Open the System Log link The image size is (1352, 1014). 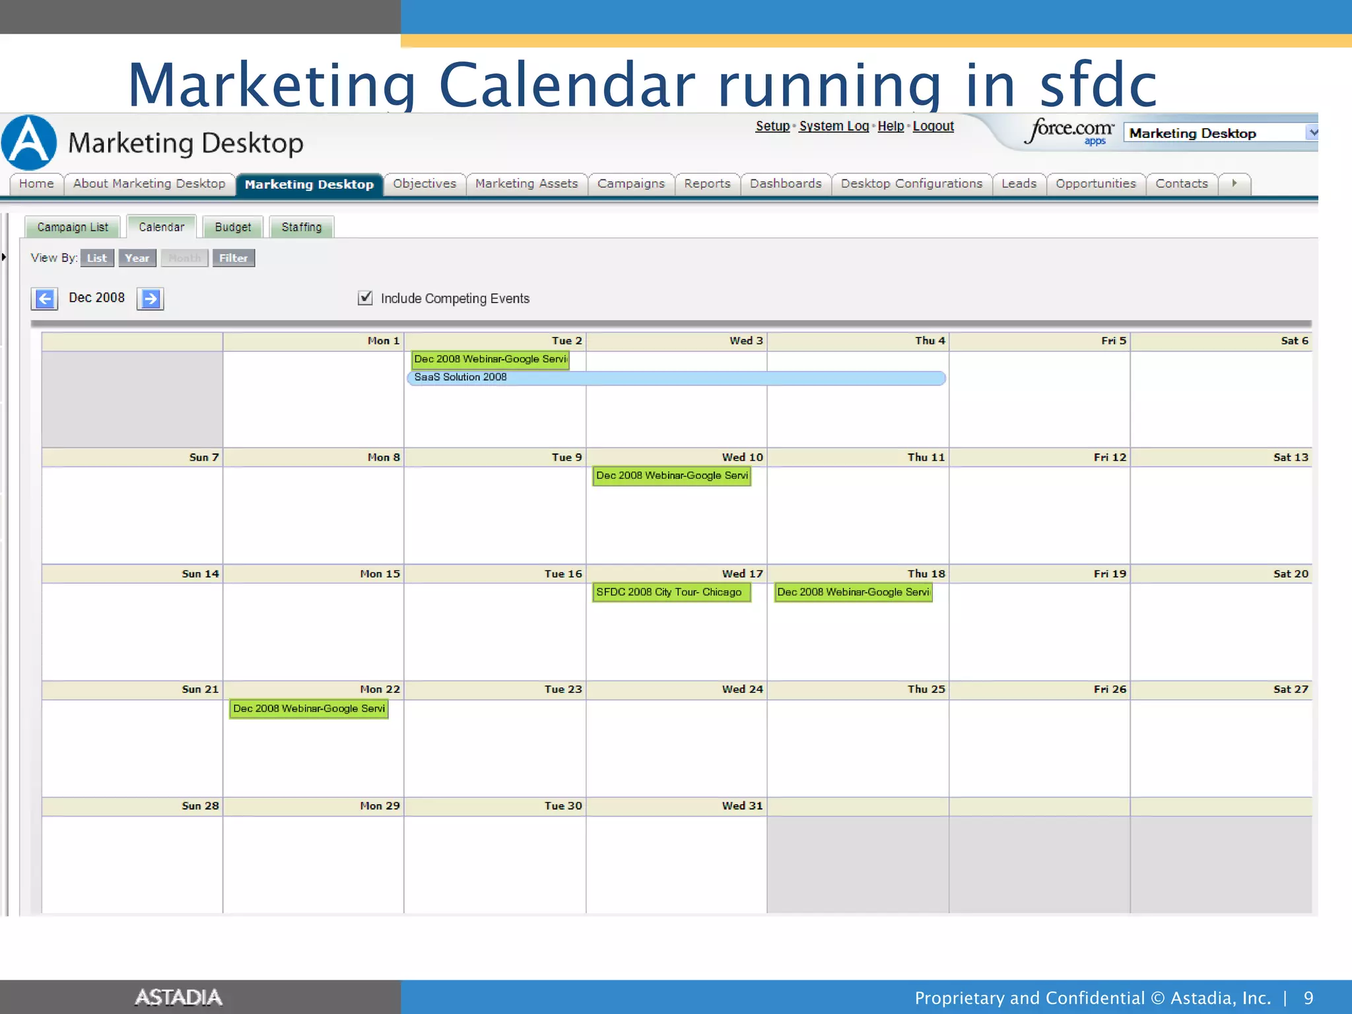point(834,126)
